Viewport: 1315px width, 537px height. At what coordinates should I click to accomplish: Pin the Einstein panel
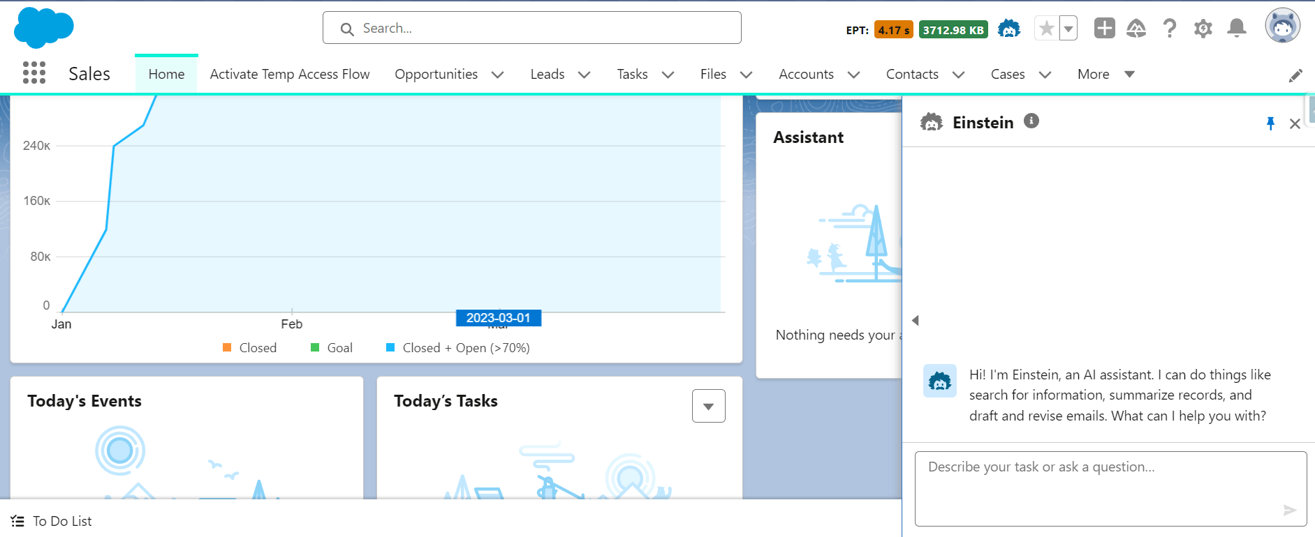click(x=1271, y=123)
